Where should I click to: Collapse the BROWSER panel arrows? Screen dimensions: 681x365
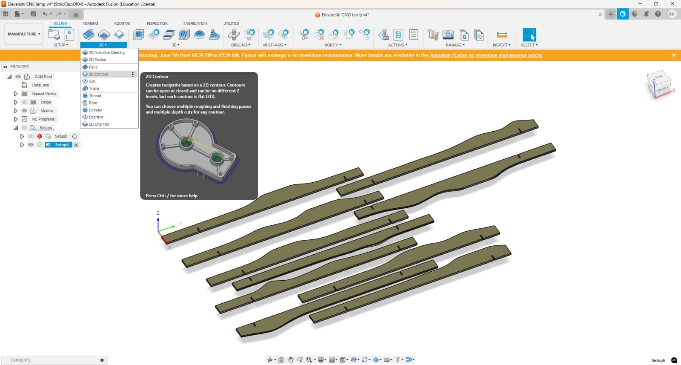coord(5,67)
